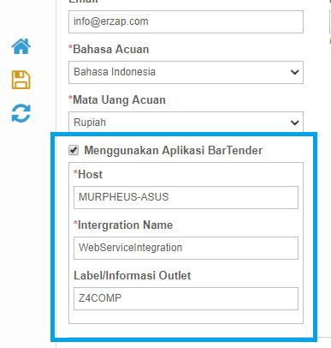Viewport: 331px width, 348px height.
Task: Uncheck Menggunakan Aplikasi BarTender checkbox
Action: pyautogui.click(x=74, y=150)
